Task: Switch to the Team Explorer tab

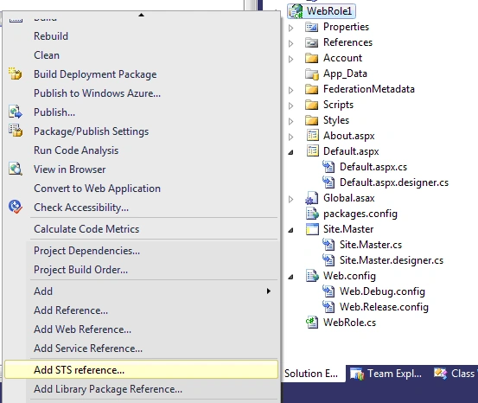Action: (386, 374)
